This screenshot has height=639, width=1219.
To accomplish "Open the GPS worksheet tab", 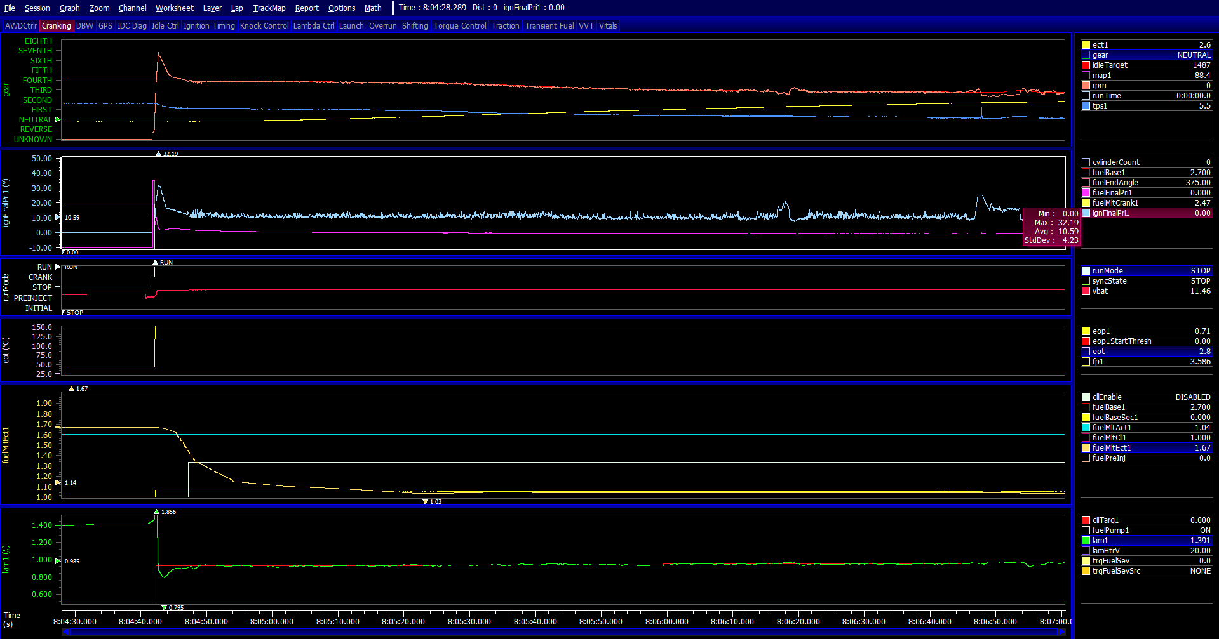I will pyautogui.click(x=105, y=26).
